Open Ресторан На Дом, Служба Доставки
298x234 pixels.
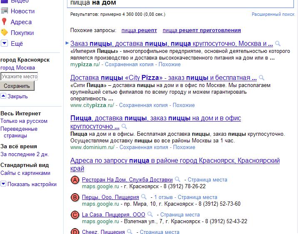point(127,179)
